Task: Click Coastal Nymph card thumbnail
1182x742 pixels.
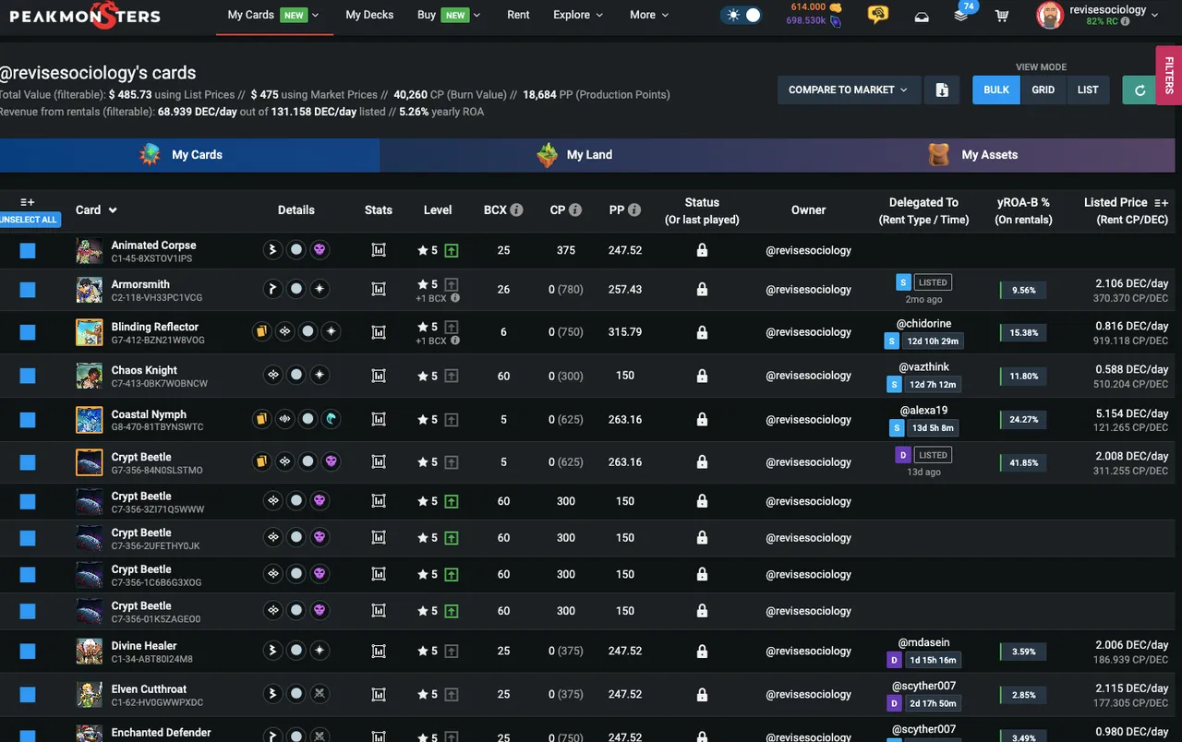Action: 89,419
